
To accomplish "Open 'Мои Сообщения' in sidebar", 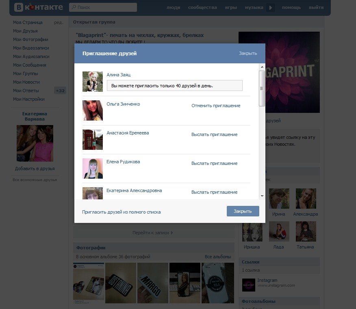I will point(30,65).
